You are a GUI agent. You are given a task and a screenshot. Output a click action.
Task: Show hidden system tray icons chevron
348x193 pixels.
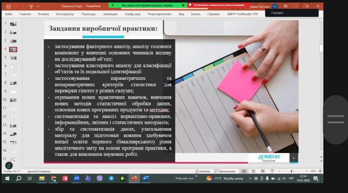tap(250, 178)
